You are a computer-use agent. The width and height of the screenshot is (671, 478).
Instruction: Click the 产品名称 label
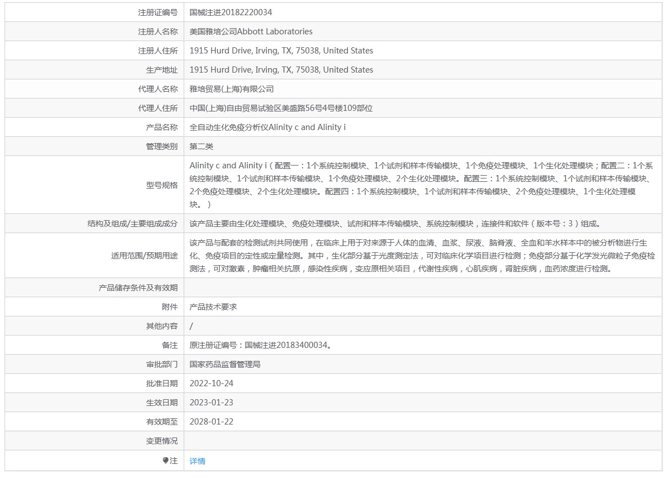tap(162, 127)
